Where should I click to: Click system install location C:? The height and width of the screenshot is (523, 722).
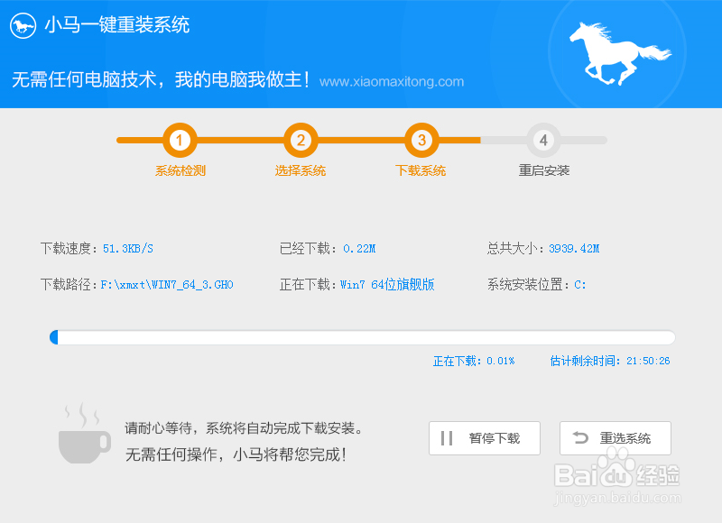580,285
